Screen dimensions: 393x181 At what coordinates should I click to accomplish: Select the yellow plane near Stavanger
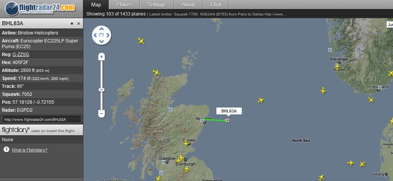point(337,67)
